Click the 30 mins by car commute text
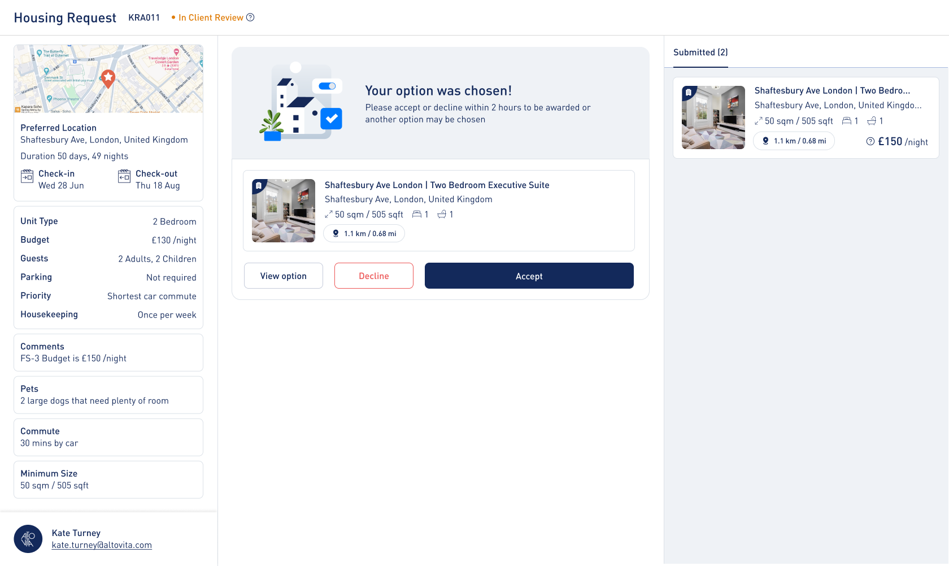 pyautogui.click(x=49, y=443)
